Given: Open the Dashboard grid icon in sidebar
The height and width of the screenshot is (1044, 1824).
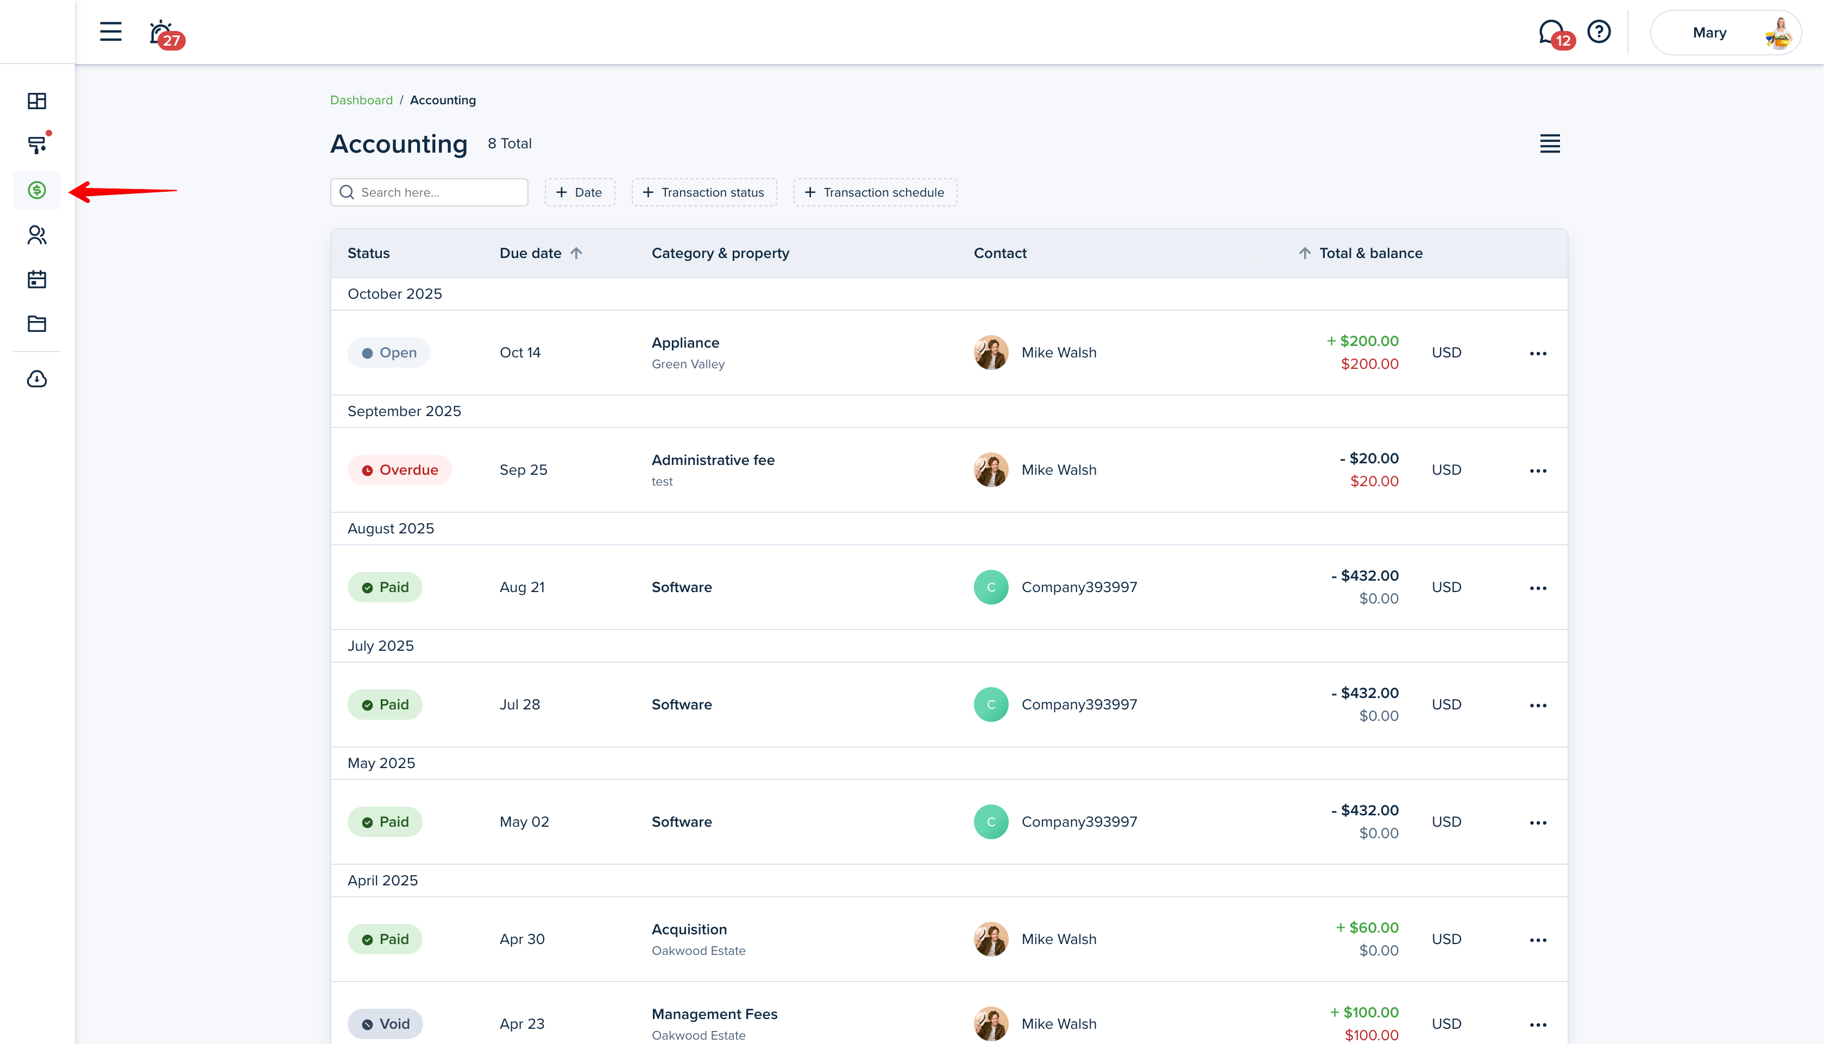Looking at the screenshot, I should click(x=36, y=100).
